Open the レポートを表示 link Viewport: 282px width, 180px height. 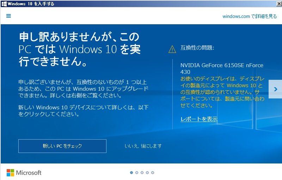tap(199, 119)
